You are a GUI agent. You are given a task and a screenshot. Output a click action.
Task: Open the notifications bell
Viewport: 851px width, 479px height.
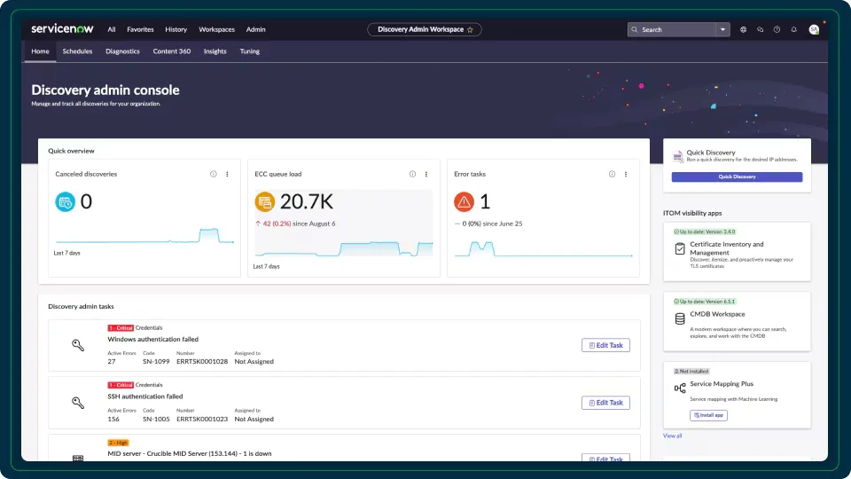(794, 29)
